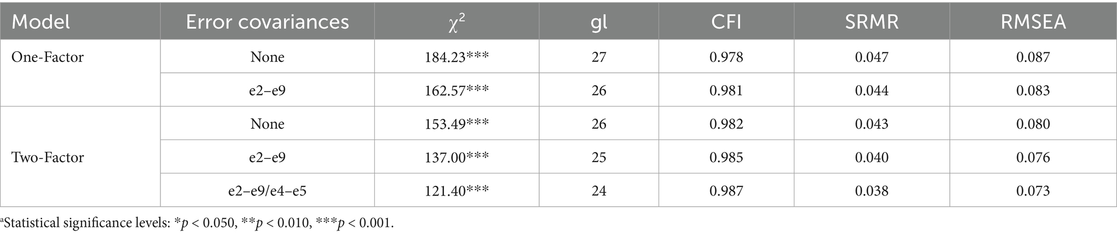Select the RMSEA value 0.073
This screenshot has height=236, width=1117.
point(1033,191)
